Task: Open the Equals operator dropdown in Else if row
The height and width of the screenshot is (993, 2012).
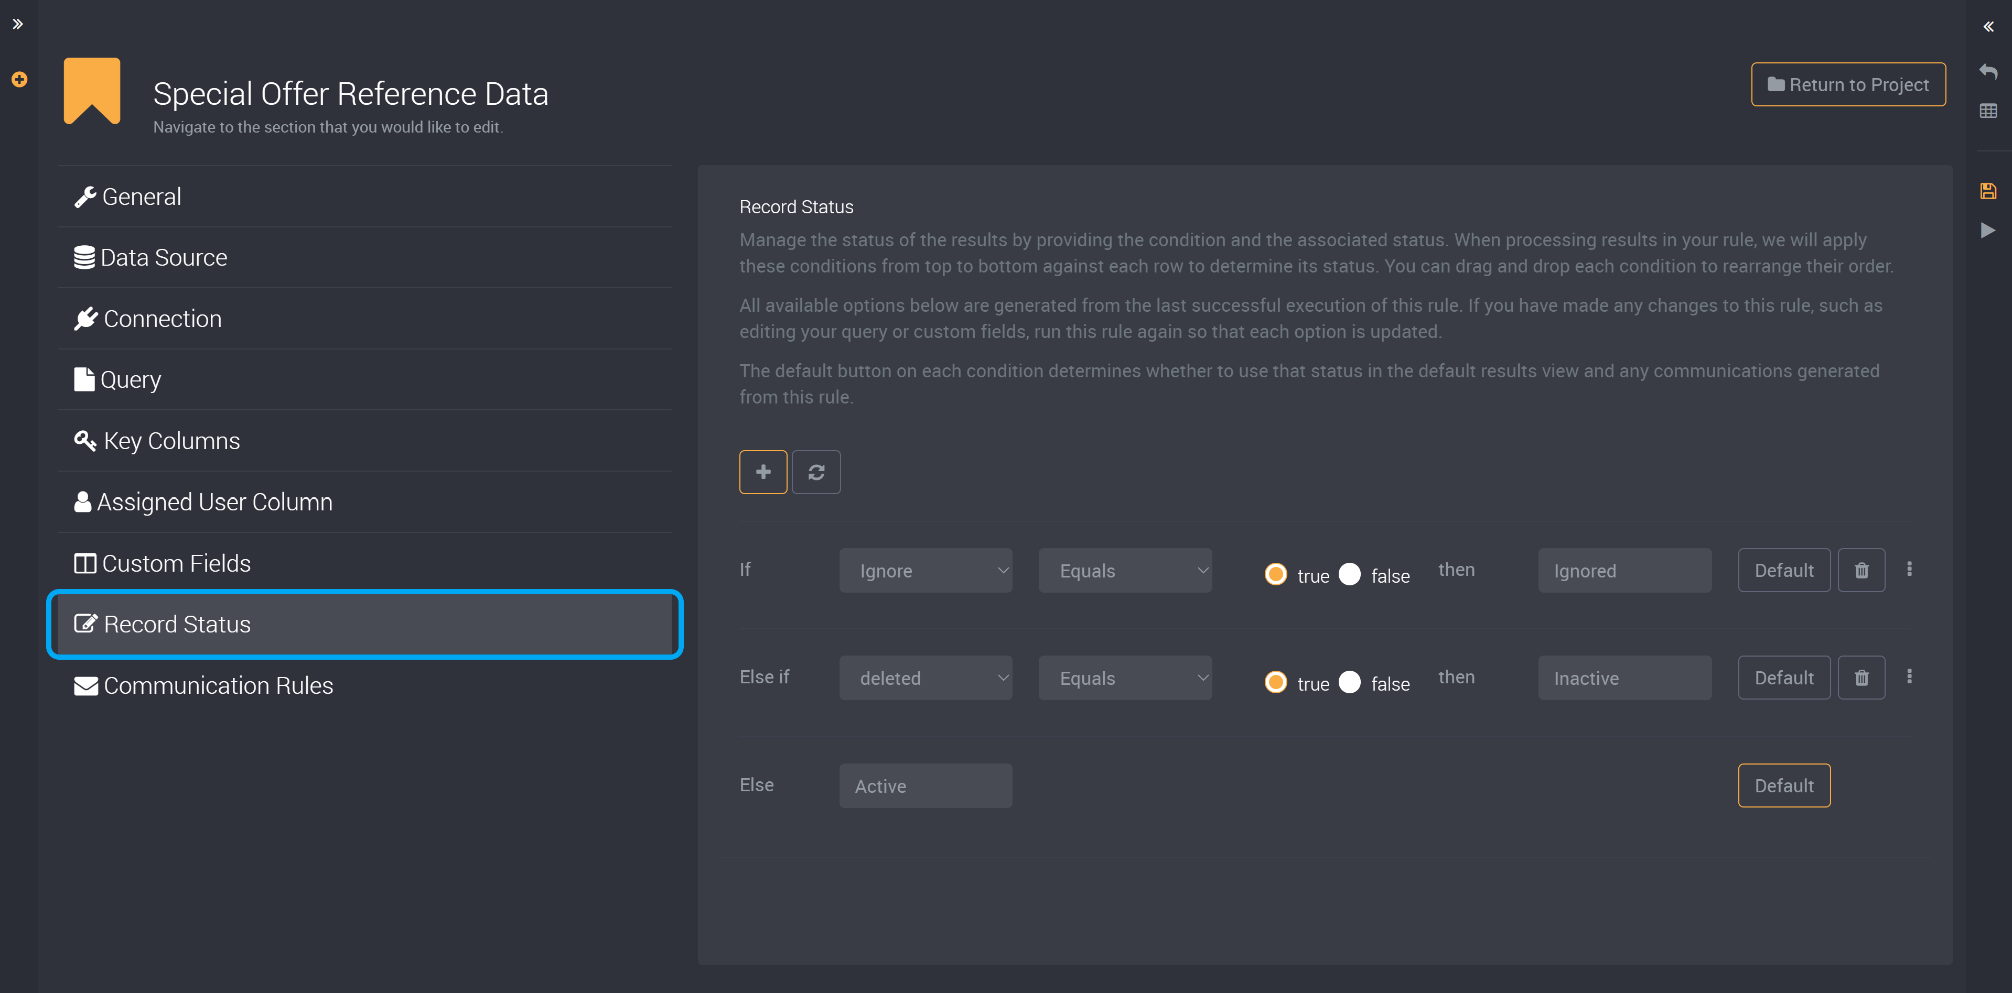Action: [x=1125, y=679]
